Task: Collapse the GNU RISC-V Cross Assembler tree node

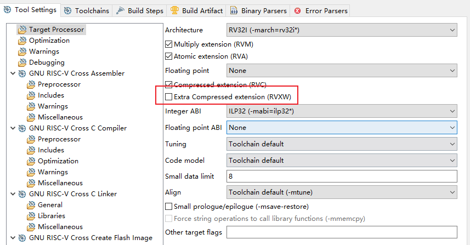Action: coord(13,73)
